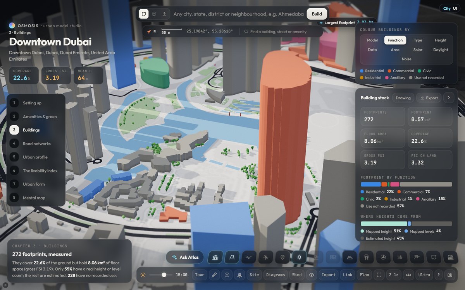The width and height of the screenshot is (465, 290).
Task: Colour buildings by Daylight
Action: point(441,49)
